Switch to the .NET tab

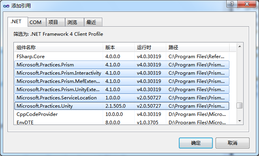point(17,22)
